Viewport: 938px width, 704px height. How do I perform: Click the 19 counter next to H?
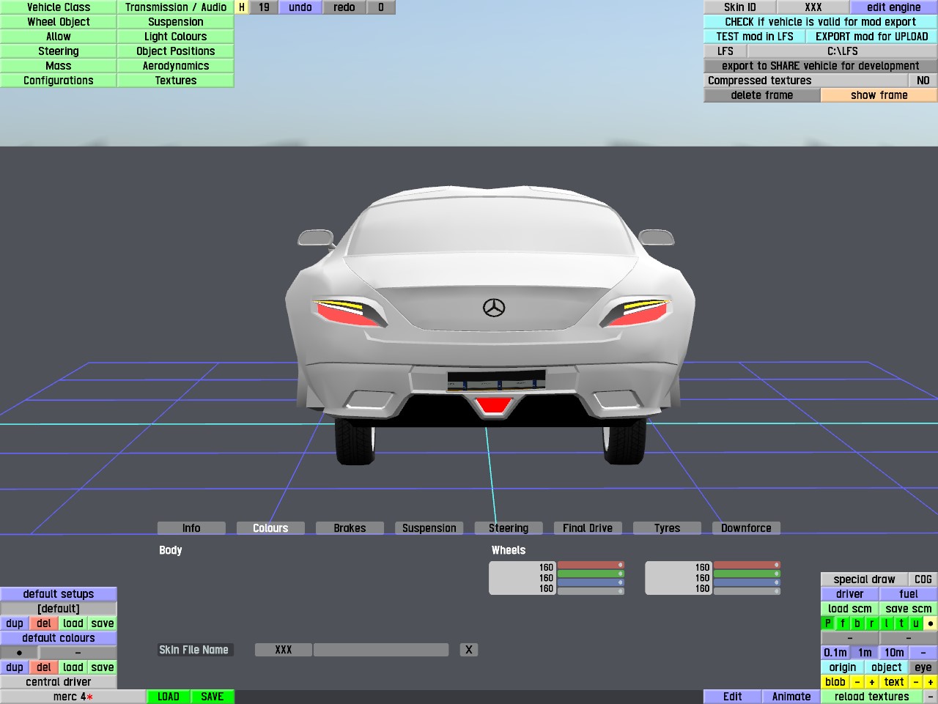[x=264, y=7]
